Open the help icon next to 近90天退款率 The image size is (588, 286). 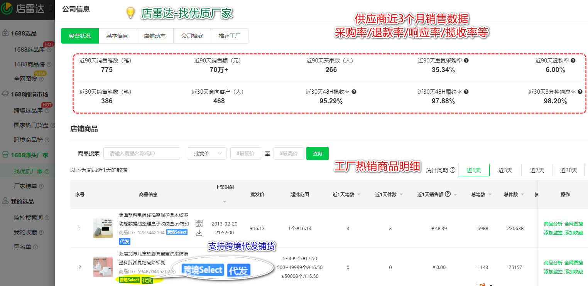[x=573, y=61]
